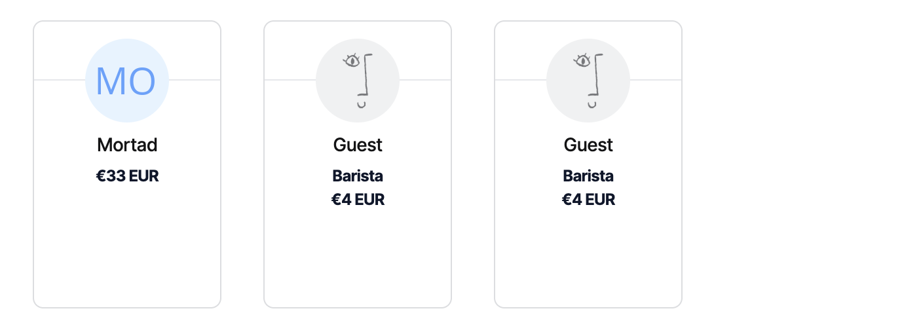Select the €4 EUR price on the second card
The width and height of the screenshot is (921, 334).
tap(358, 200)
